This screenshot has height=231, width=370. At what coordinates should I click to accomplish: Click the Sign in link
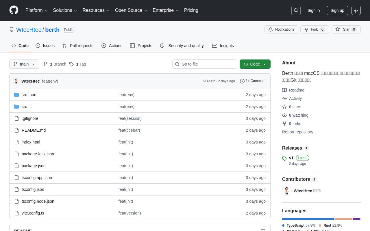click(314, 10)
